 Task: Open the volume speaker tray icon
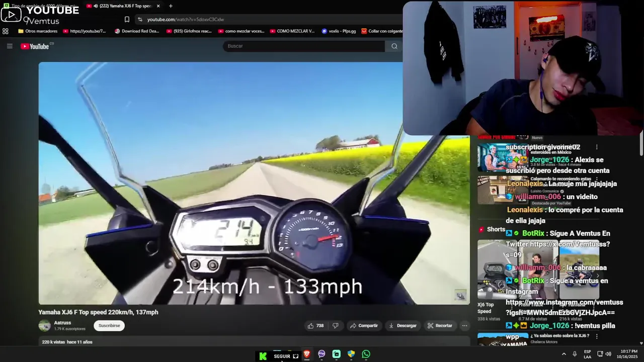pos(608,354)
